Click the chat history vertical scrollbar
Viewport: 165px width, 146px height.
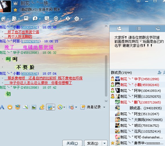(106, 76)
